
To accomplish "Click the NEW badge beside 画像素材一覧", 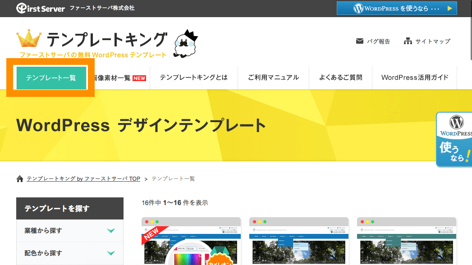I will (x=139, y=78).
